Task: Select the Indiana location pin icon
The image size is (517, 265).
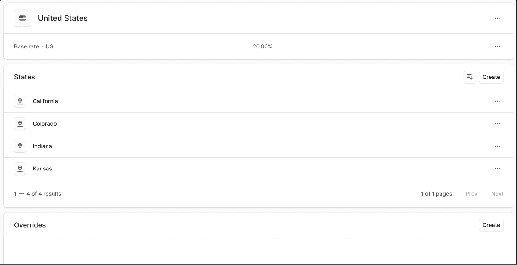Action: (x=20, y=146)
